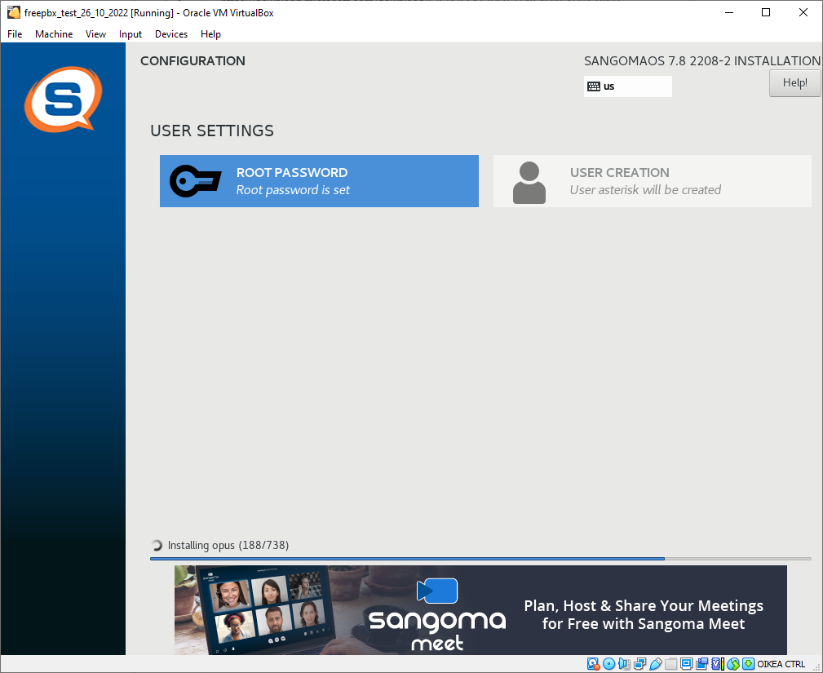Open the Machine menu
Screen dimensions: 823x673
[54, 34]
